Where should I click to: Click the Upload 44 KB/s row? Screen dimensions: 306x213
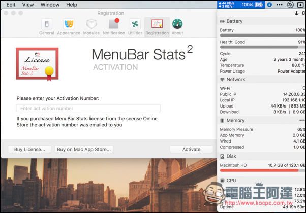tap(263, 106)
